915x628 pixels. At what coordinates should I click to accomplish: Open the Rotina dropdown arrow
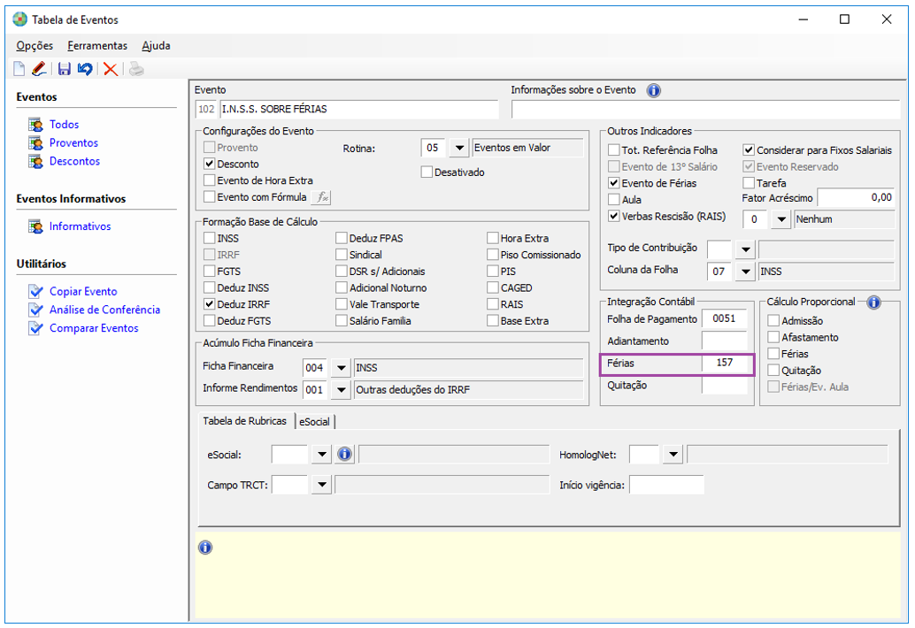459,148
